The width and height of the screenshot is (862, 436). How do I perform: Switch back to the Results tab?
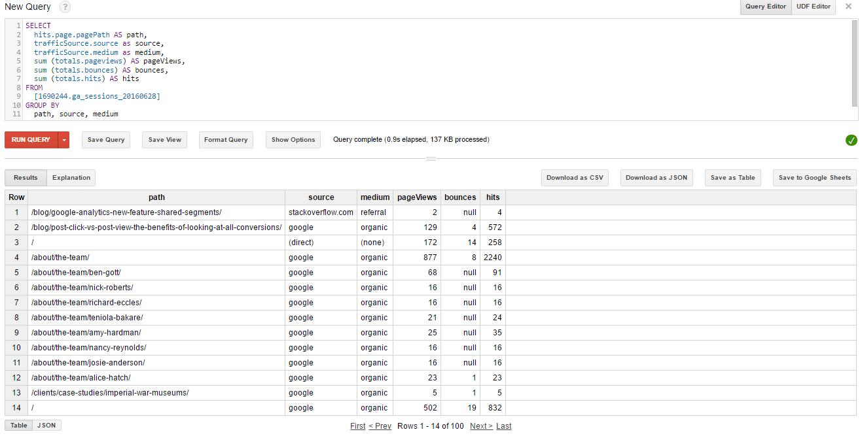tap(26, 177)
